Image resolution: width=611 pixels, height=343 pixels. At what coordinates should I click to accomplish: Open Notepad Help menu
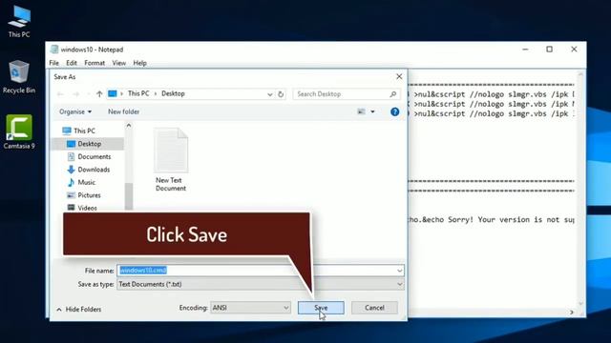click(140, 63)
